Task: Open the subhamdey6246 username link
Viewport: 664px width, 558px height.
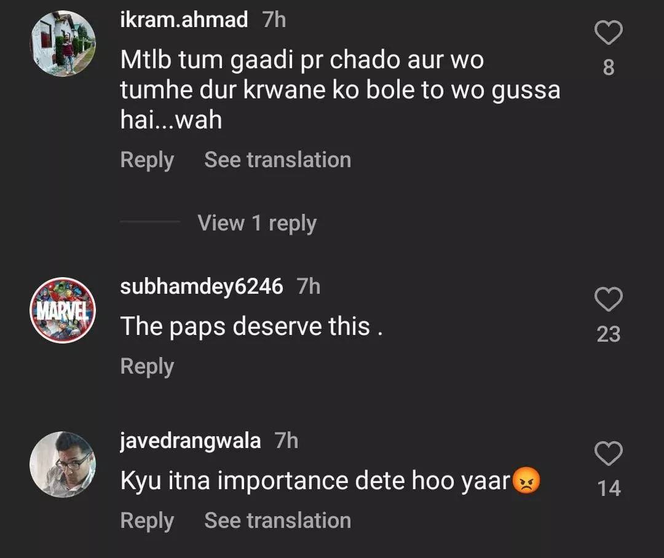Action: 202,286
